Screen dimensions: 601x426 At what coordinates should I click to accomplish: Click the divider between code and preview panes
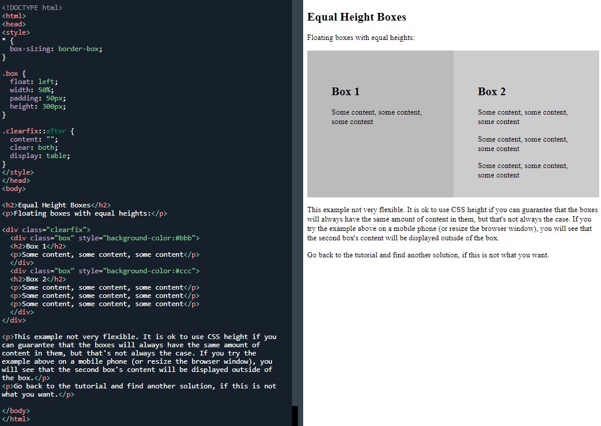tap(300, 213)
